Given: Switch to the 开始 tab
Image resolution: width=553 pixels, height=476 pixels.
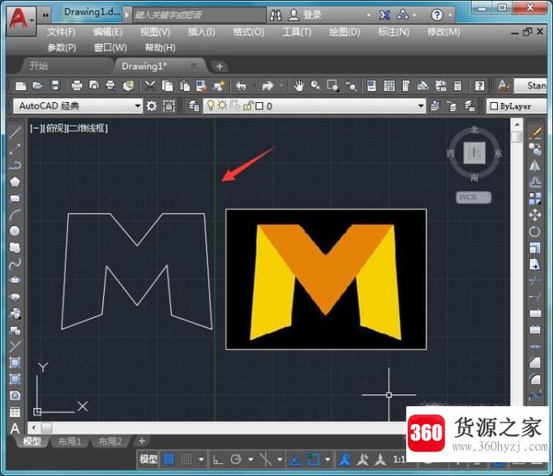Looking at the screenshot, I should (x=39, y=66).
